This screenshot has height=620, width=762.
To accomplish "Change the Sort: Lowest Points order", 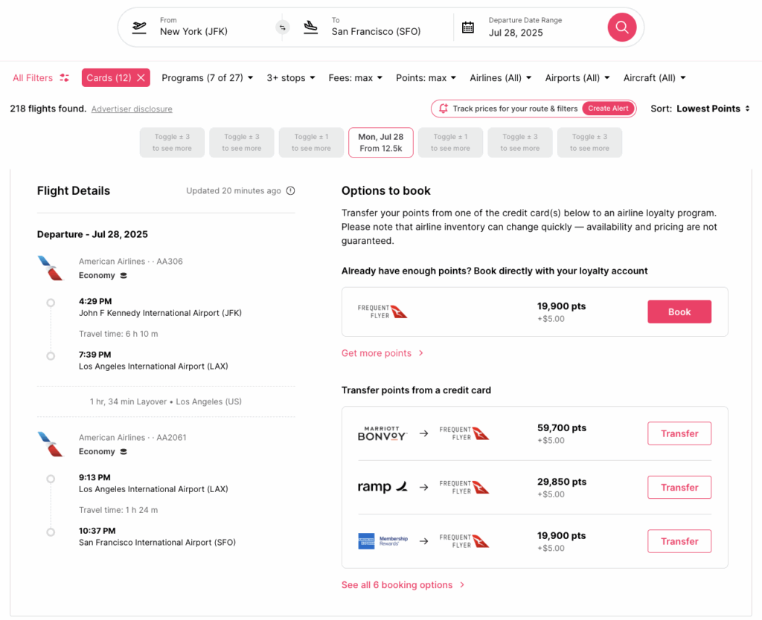I will coord(700,109).
